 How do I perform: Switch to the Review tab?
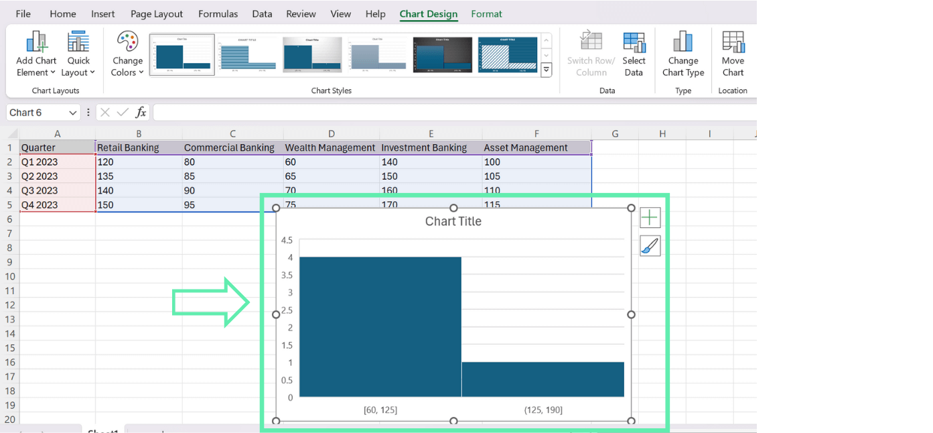pyautogui.click(x=301, y=13)
